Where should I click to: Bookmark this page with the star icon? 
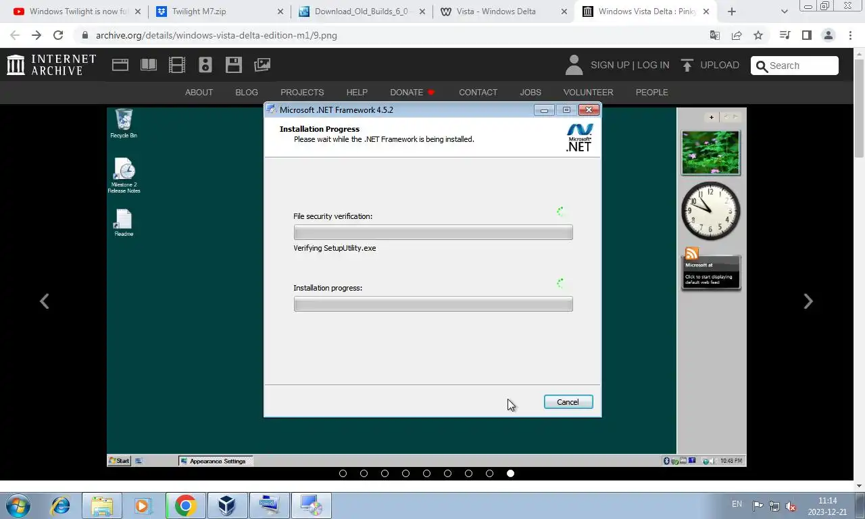click(758, 35)
